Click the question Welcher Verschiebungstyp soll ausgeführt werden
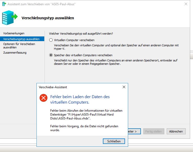Image resolution: width=193 pixels, height=152 pixels. pos(81,34)
